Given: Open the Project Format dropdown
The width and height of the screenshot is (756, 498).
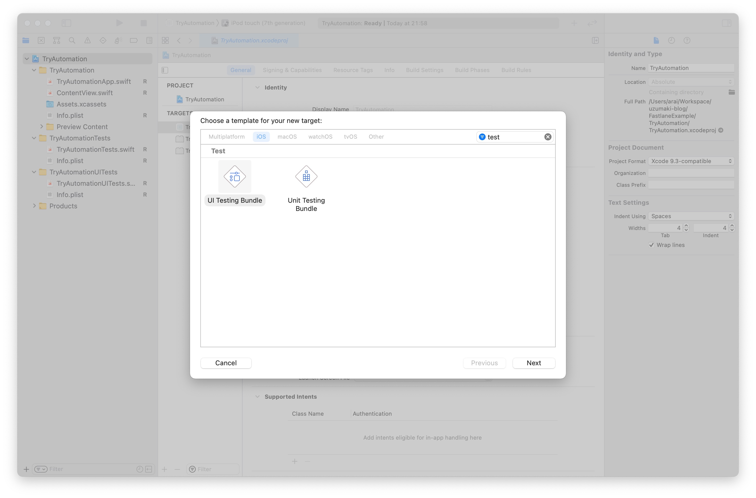Looking at the screenshot, I should (x=691, y=161).
